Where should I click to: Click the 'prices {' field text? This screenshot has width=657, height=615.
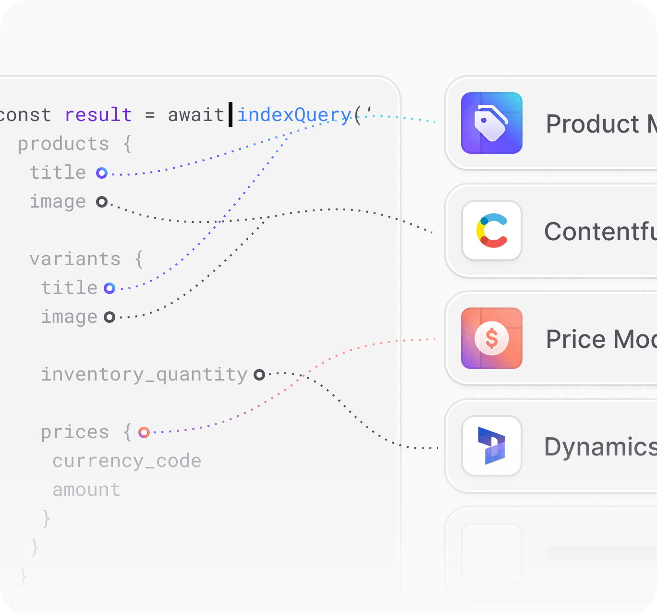[x=86, y=432]
